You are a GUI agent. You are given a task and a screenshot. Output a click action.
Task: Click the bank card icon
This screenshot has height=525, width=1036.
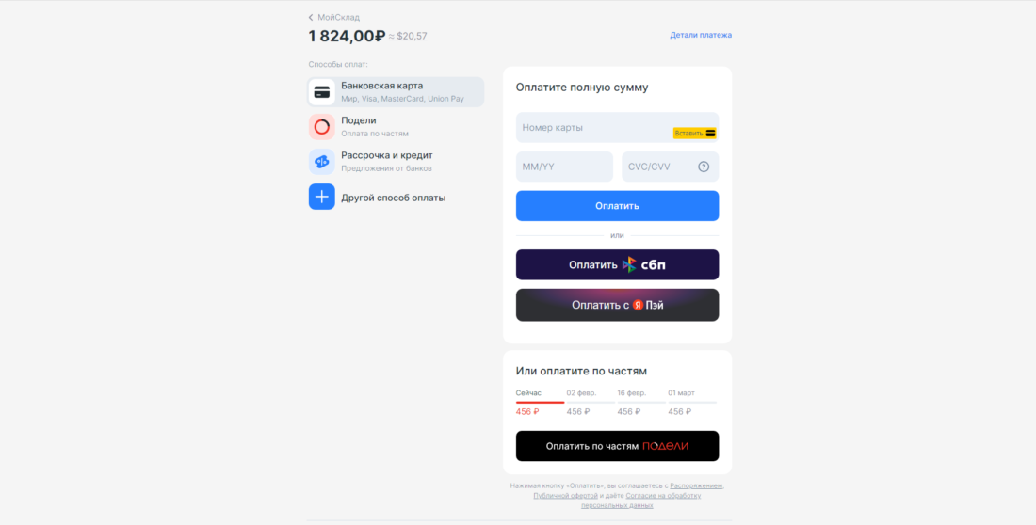coord(322,92)
